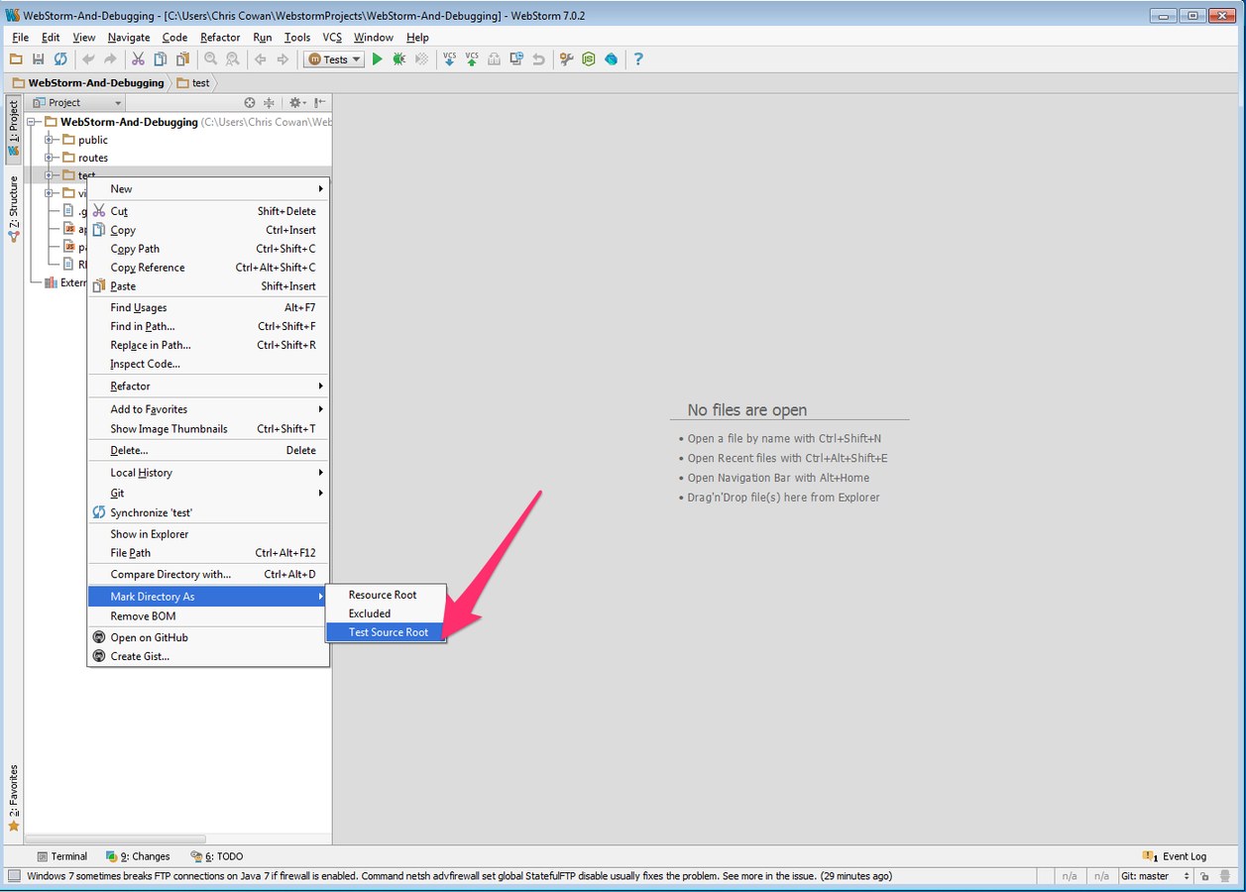This screenshot has width=1246, height=892.
Task: Open the 9: Changes tool window
Action: pyautogui.click(x=138, y=856)
